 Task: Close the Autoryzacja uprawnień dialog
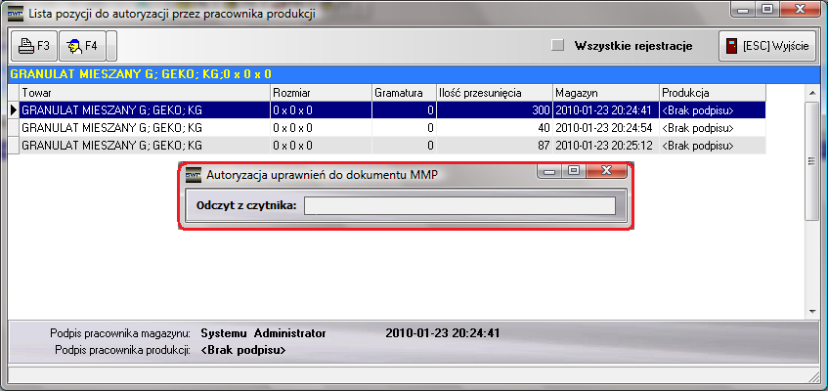606,170
